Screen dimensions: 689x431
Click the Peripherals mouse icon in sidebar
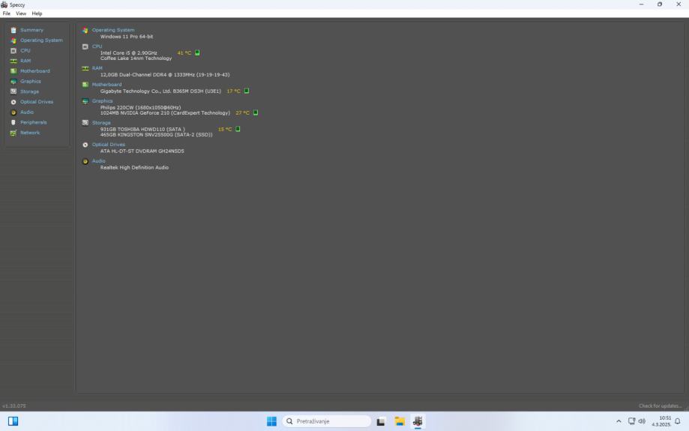[x=13, y=122]
